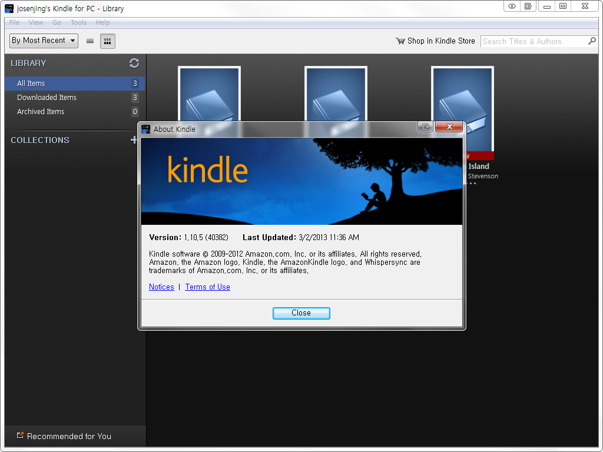Open the Help menu
This screenshot has width=603, height=452.
pos(103,22)
